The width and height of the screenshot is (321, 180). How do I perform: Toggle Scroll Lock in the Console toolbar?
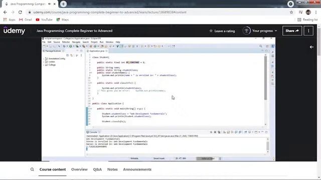coord(228,132)
